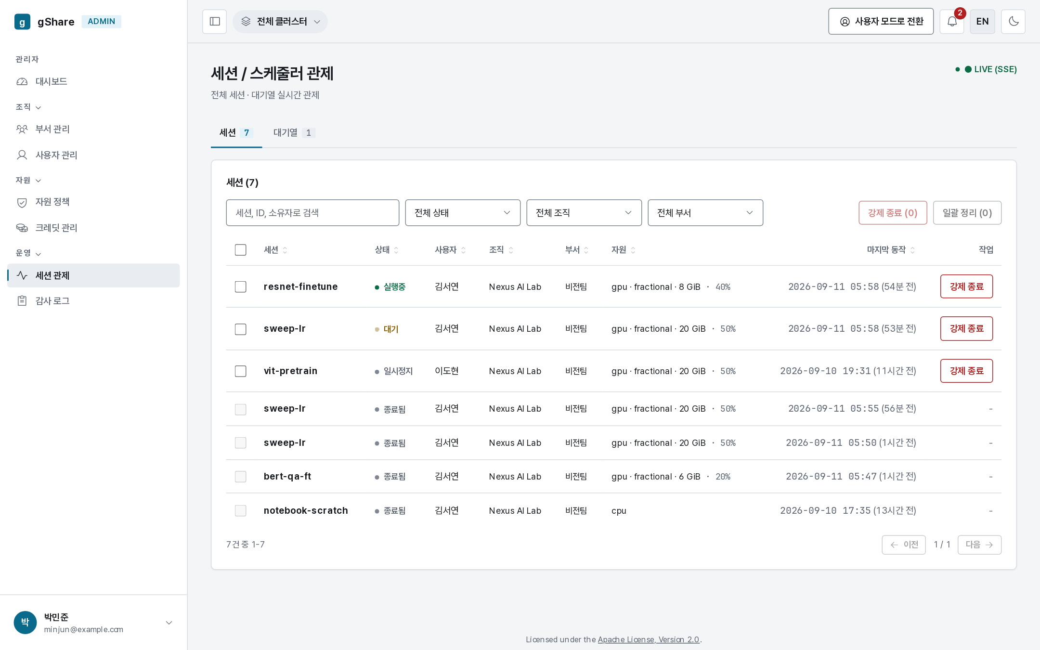Expand the 전체 상태 filter
This screenshot has height=650, width=1040.
(x=463, y=213)
